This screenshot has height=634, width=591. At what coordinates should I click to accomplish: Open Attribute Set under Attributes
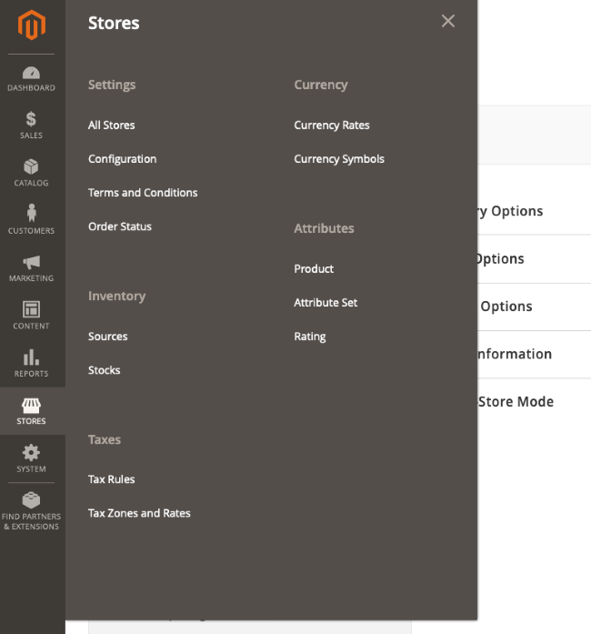326,303
